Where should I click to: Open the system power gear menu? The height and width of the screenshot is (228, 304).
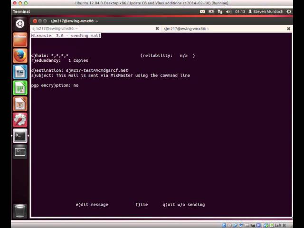[x=289, y=11]
